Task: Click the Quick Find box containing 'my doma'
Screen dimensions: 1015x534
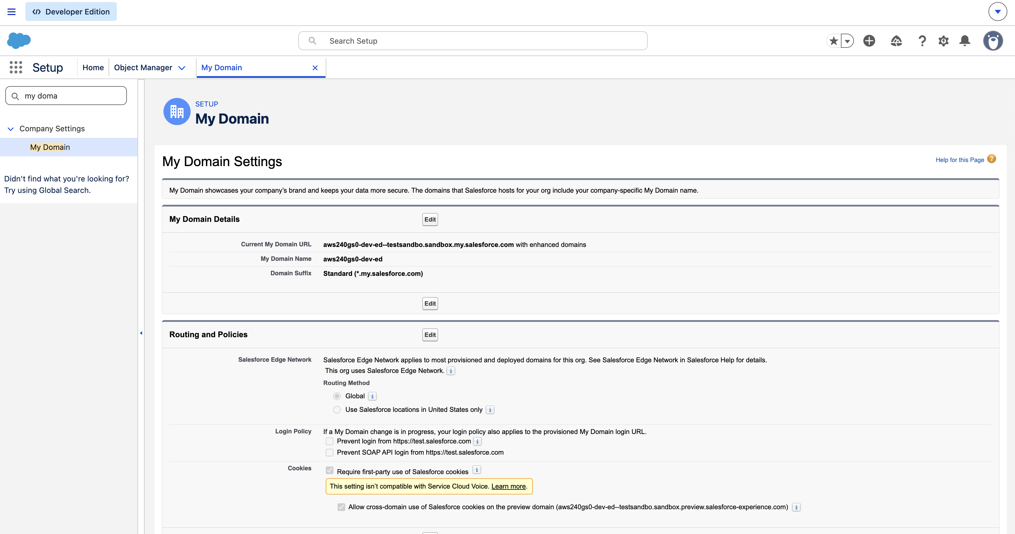Action: pyautogui.click(x=66, y=96)
